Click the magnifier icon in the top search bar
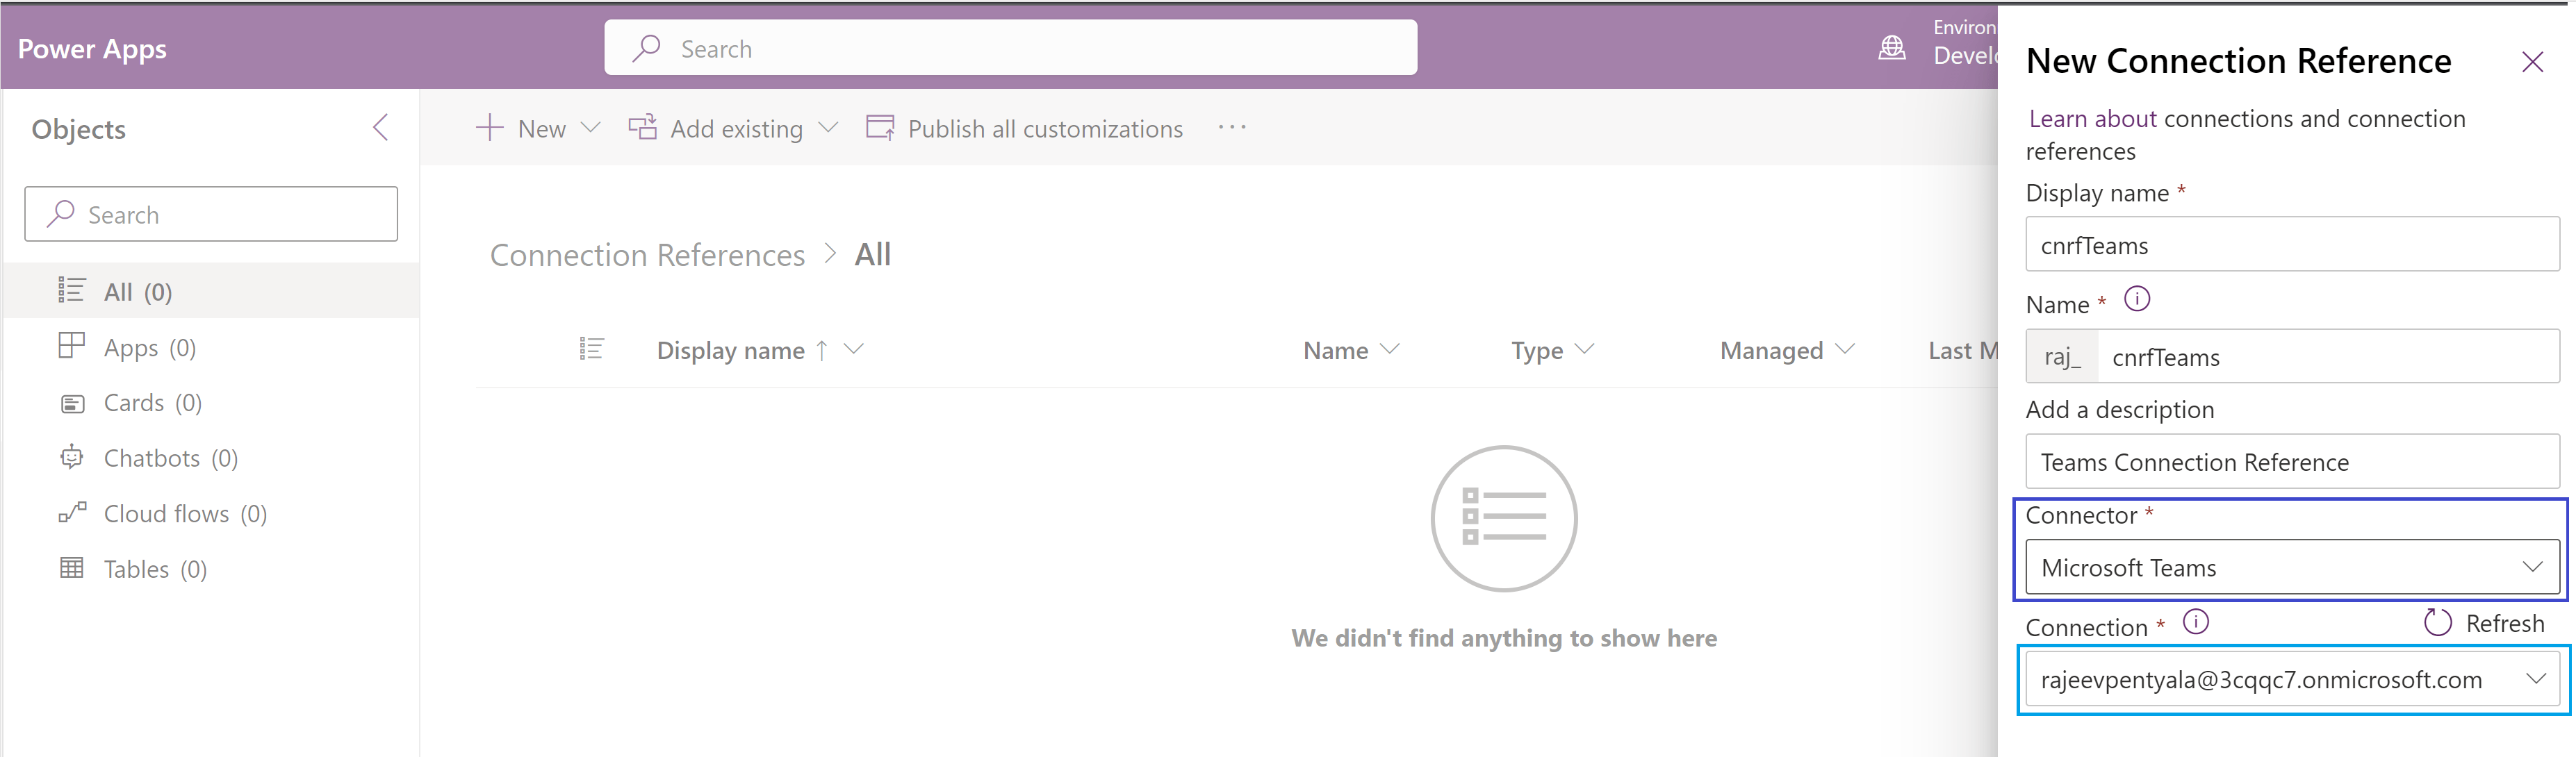The image size is (2576, 757). coord(647,47)
